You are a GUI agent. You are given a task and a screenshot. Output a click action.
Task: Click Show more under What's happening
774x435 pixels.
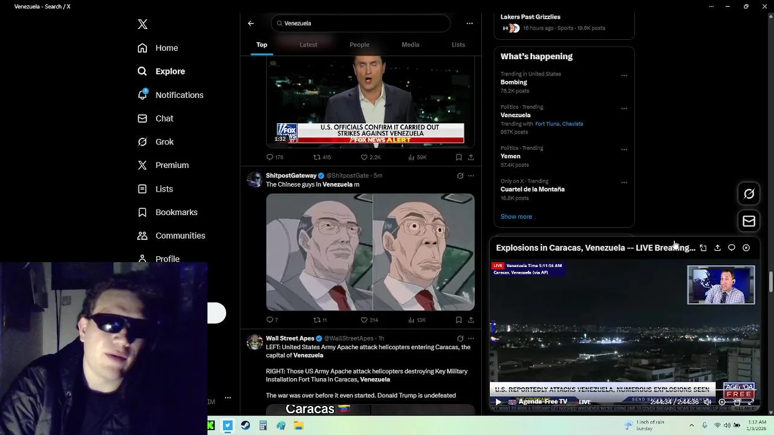[516, 216]
